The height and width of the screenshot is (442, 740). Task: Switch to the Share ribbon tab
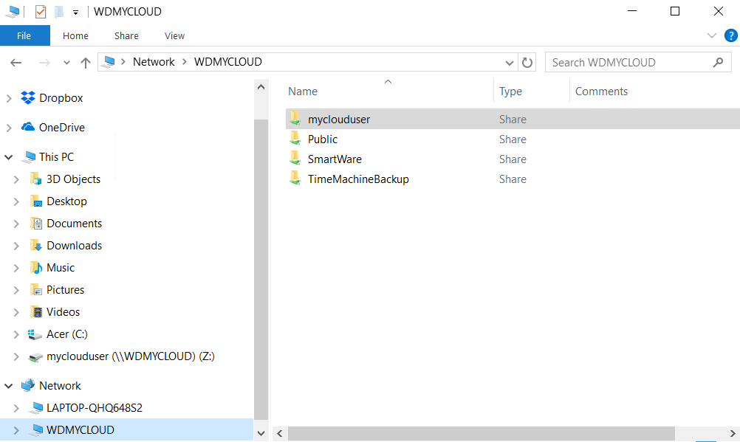pyautogui.click(x=126, y=35)
